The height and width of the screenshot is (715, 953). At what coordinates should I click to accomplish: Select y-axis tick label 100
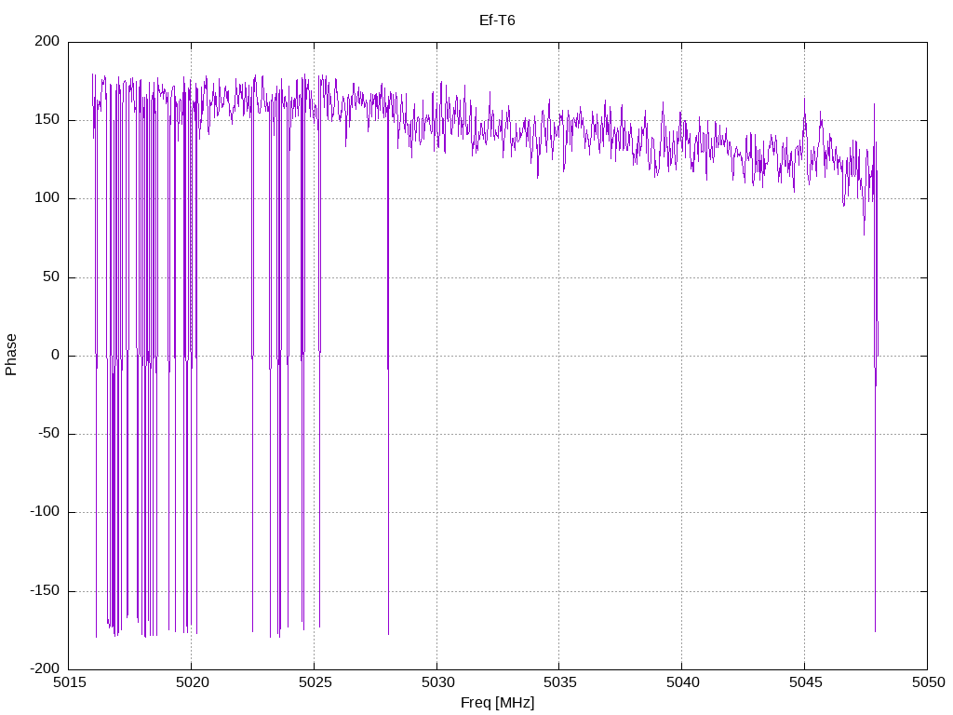[47, 198]
